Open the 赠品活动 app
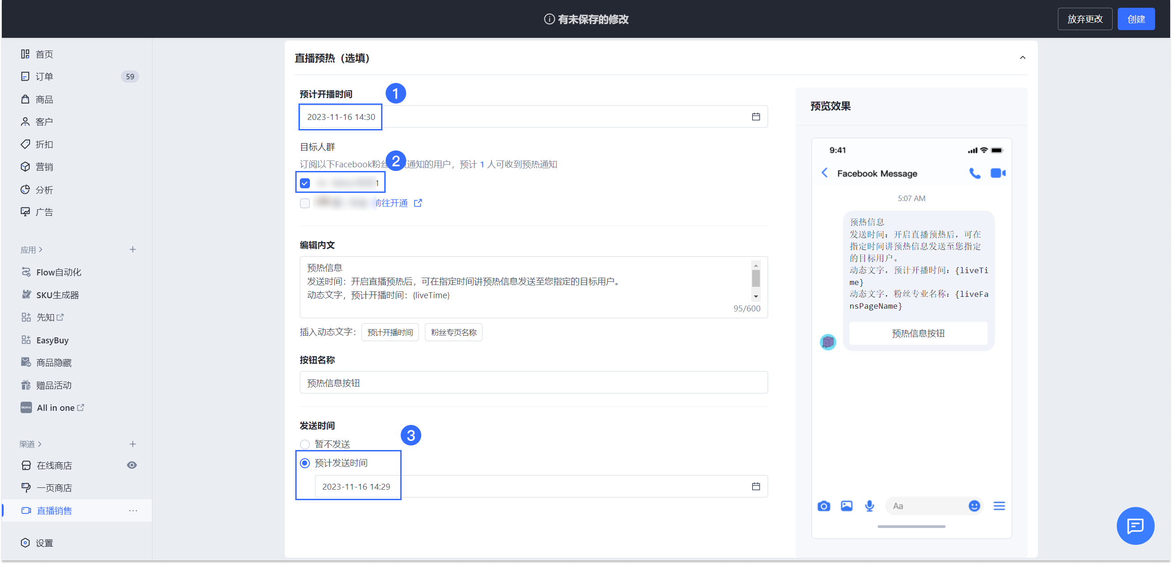1172x564 pixels. click(x=54, y=385)
